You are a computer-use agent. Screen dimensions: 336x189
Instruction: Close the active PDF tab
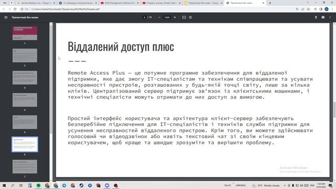[263, 3]
